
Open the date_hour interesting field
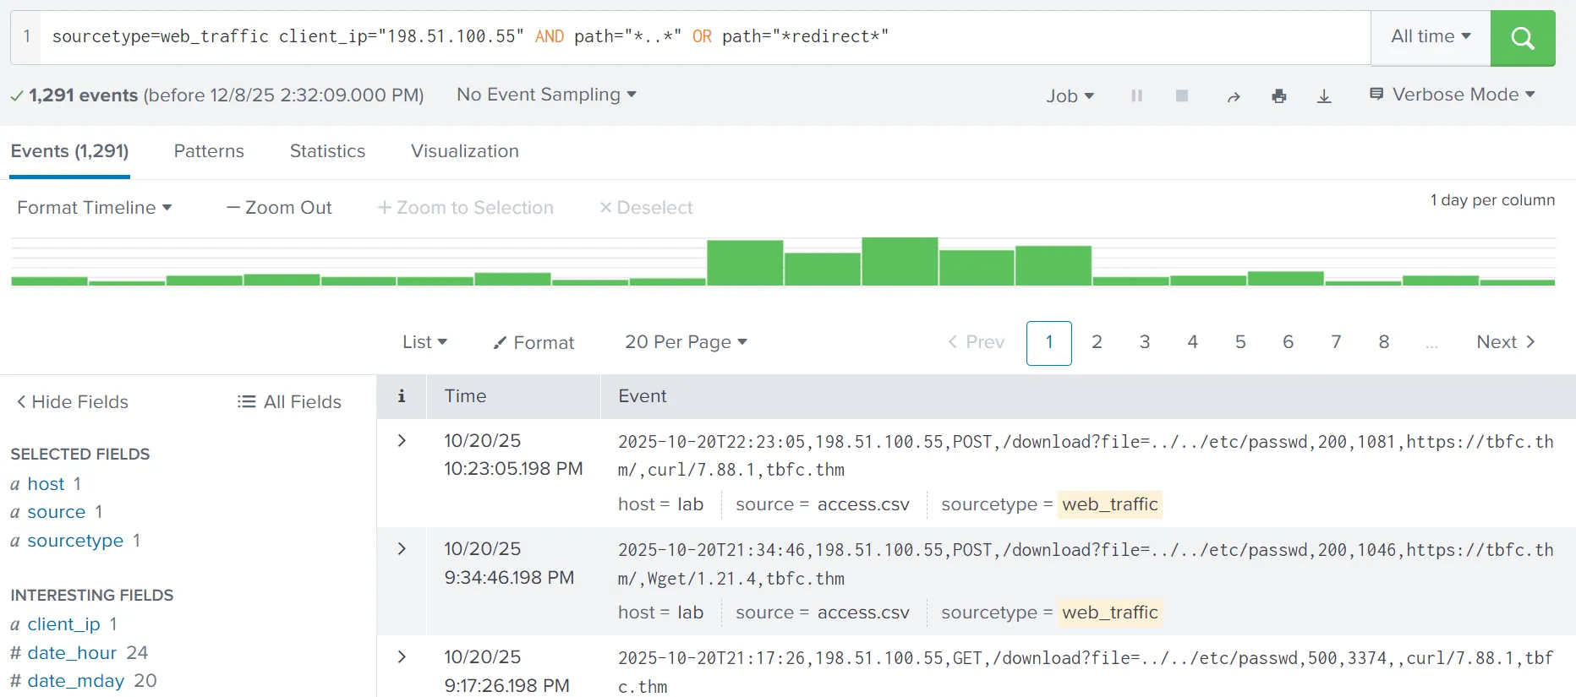pyautogui.click(x=72, y=653)
